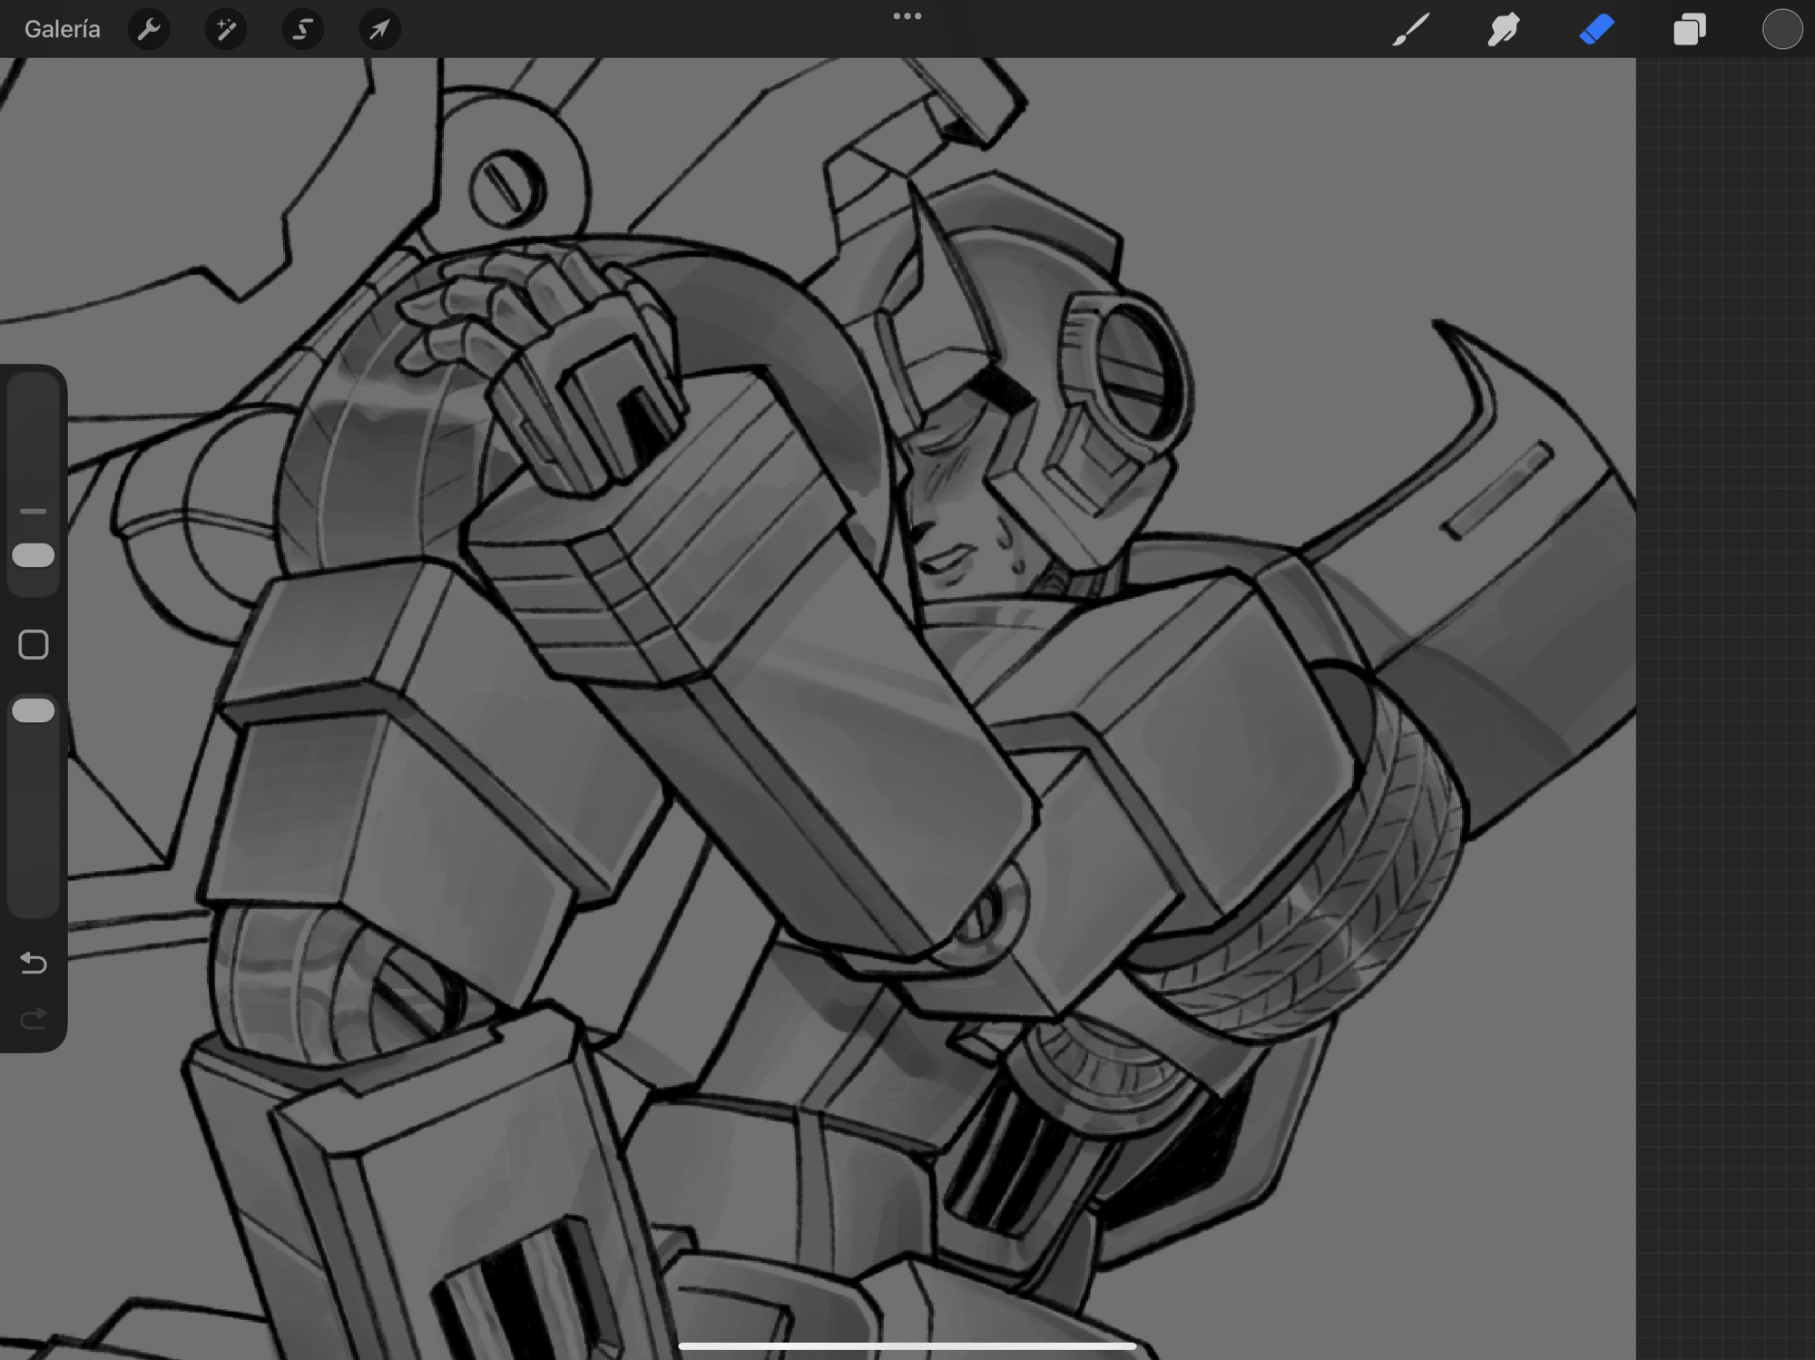1815x1360 pixels.
Task: Return to Galería
Action: coord(62,30)
